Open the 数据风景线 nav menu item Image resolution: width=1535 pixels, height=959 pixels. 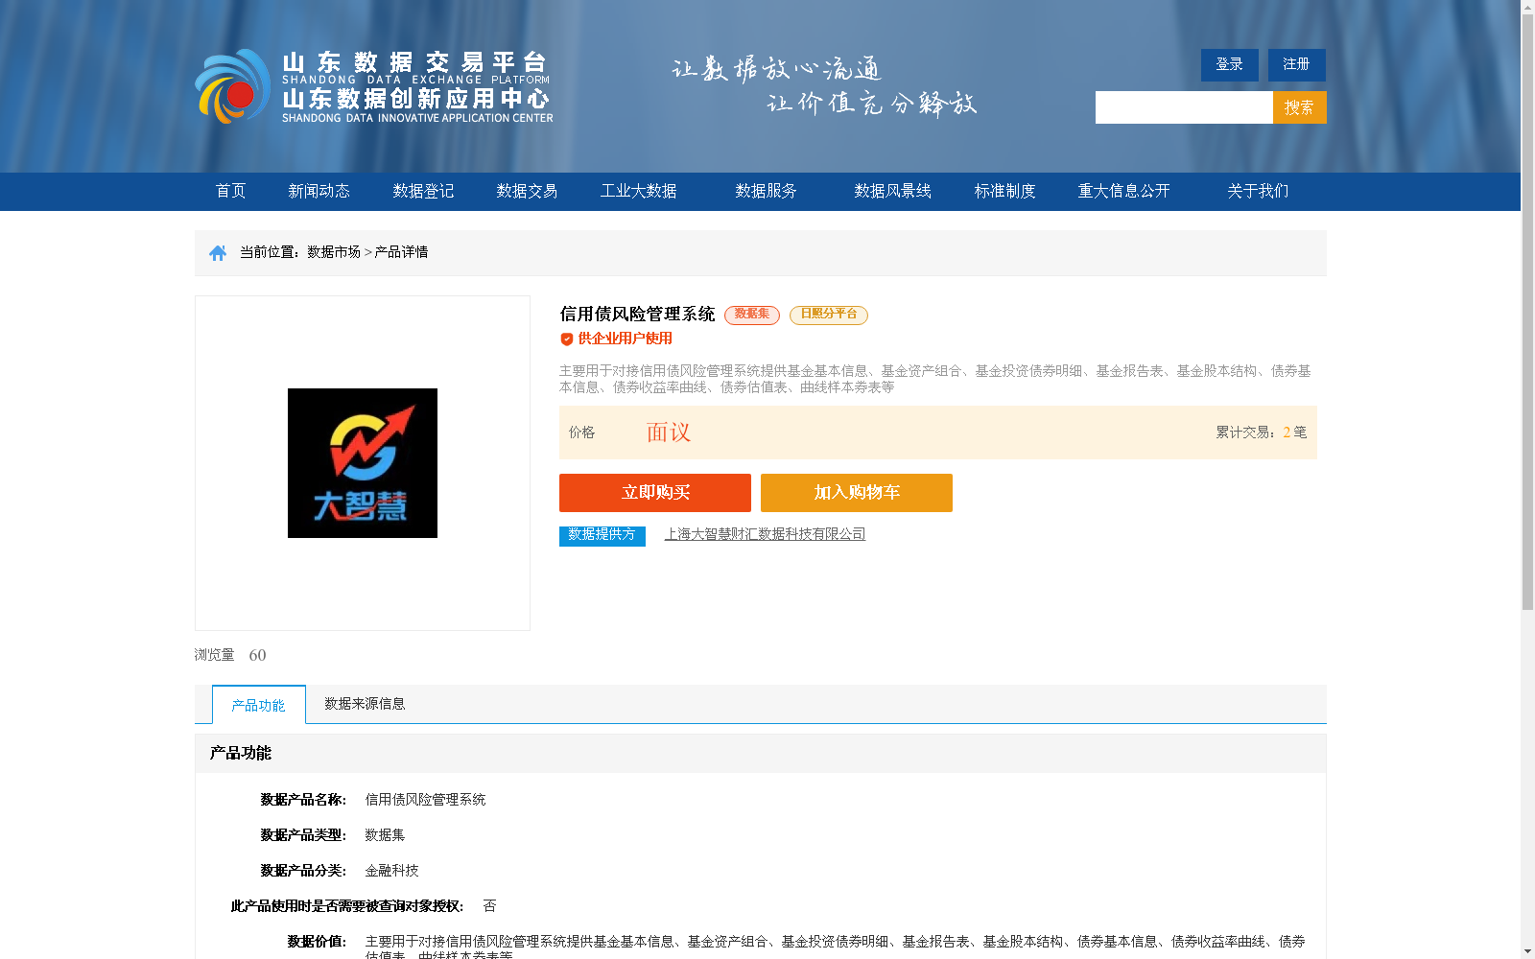click(x=893, y=191)
